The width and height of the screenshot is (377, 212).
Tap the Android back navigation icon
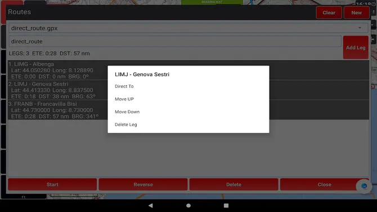point(151,205)
